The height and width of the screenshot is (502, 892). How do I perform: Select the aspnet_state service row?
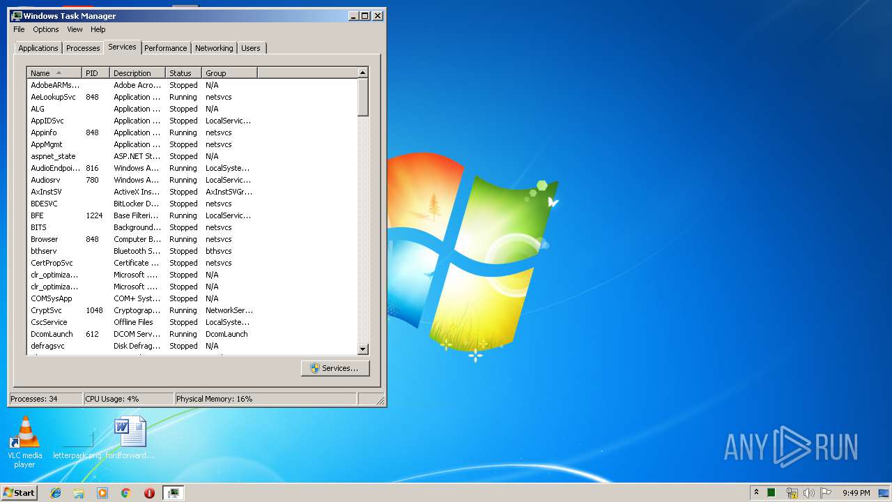pyautogui.click(x=192, y=156)
